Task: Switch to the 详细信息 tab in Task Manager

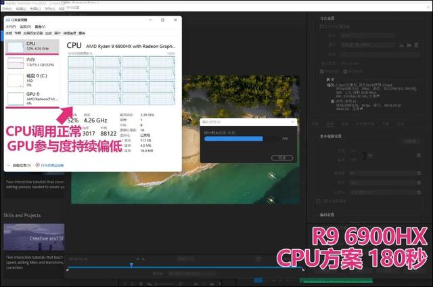Action: pyautogui.click(x=70, y=33)
